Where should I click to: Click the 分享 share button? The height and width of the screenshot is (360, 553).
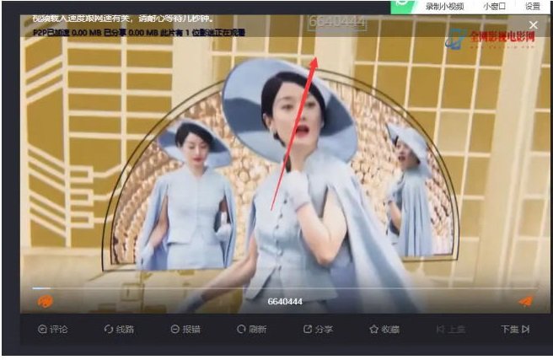[318, 330]
